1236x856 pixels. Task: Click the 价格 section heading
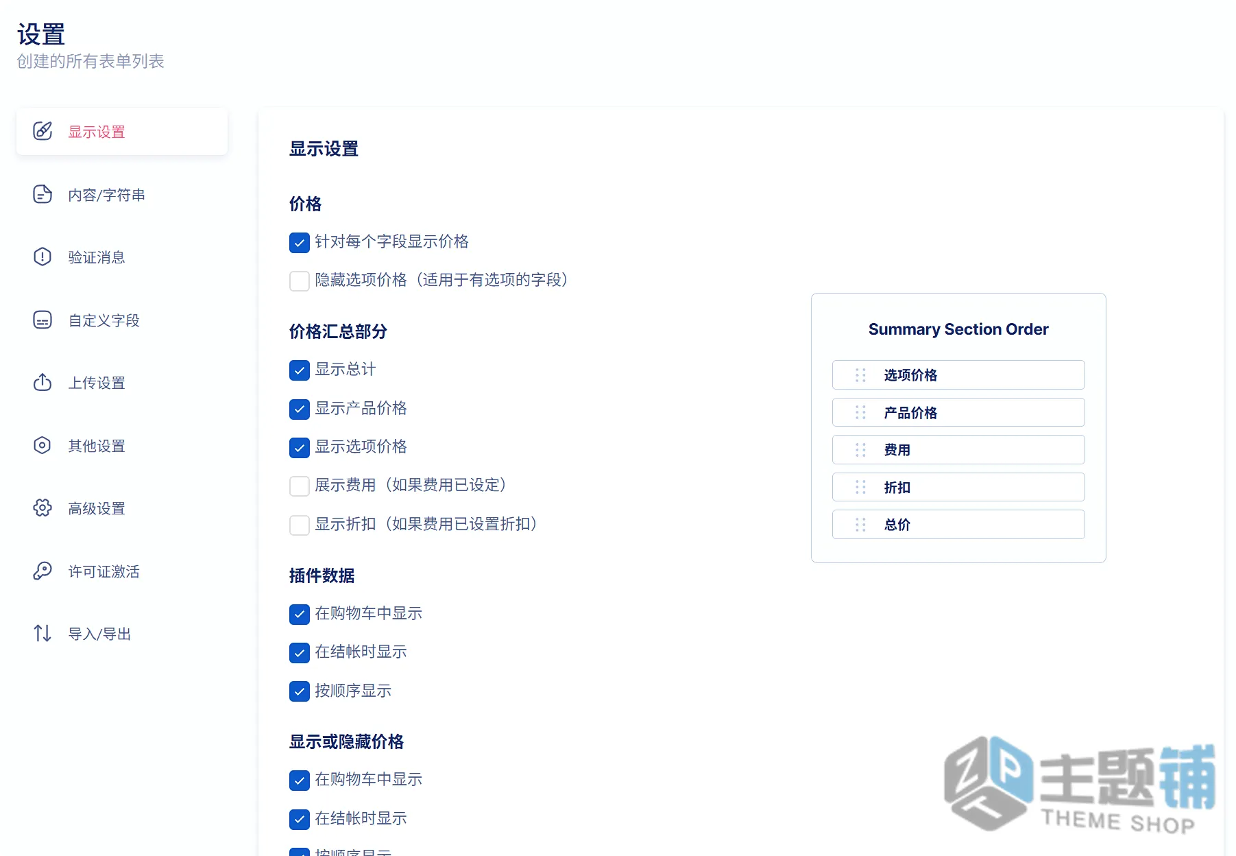coord(305,204)
